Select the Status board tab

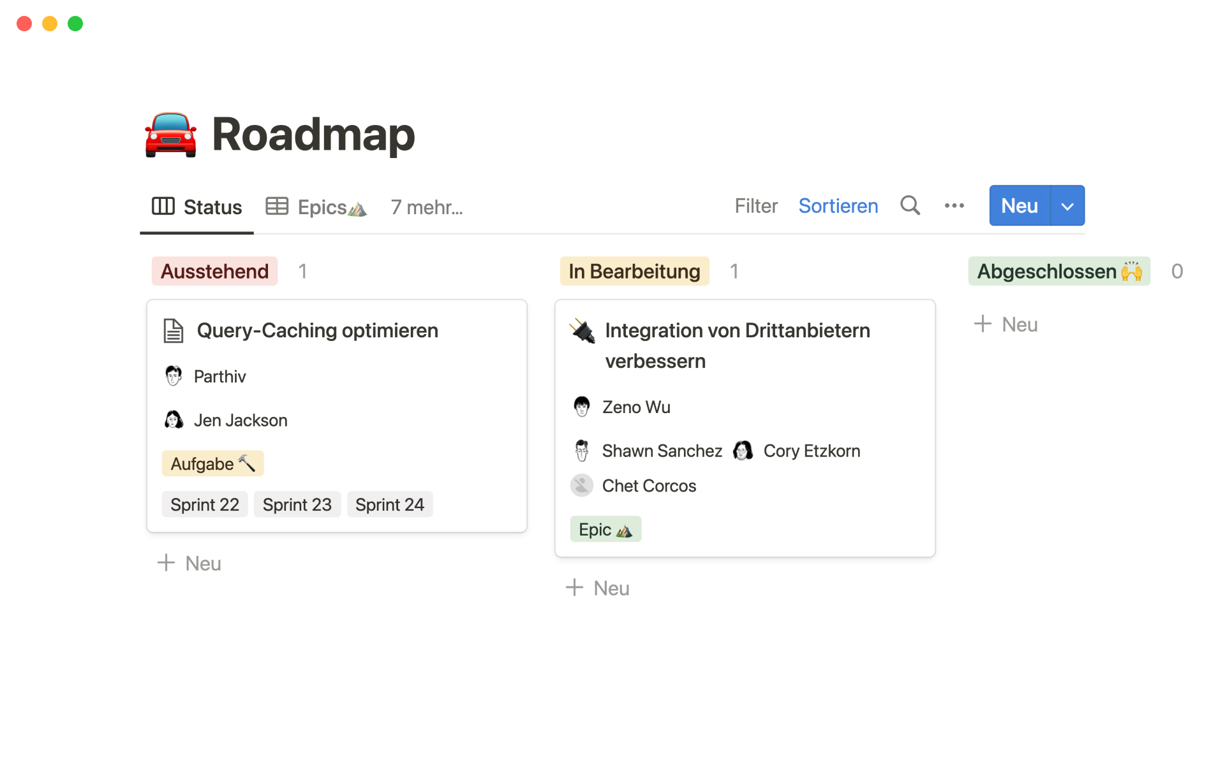(197, 207)
